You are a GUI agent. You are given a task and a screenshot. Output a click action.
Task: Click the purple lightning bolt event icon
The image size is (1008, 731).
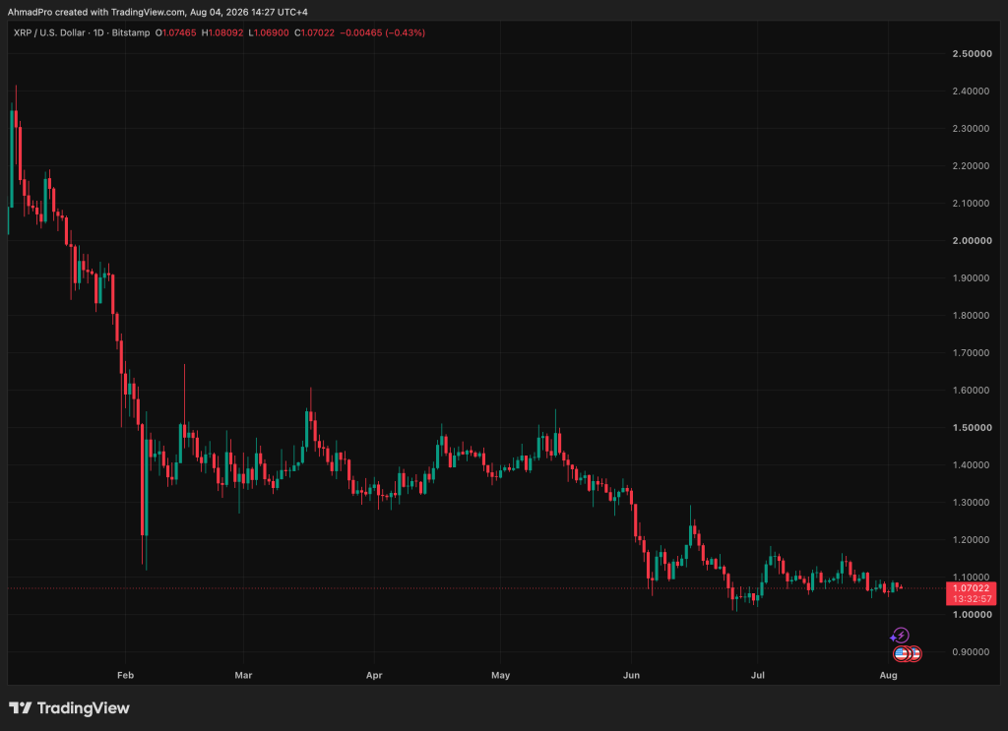coord(900,636)
